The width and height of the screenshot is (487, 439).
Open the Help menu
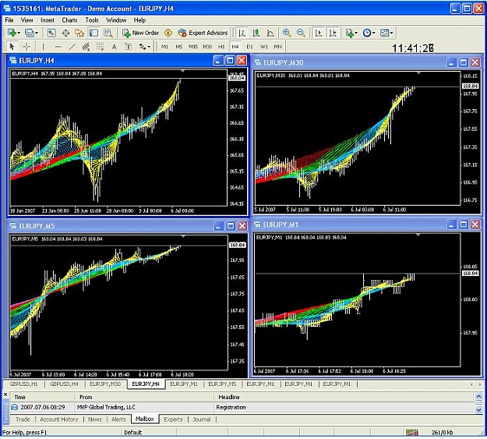point(139,20)
